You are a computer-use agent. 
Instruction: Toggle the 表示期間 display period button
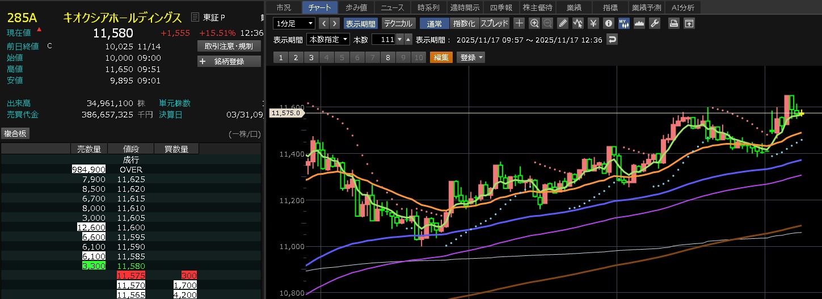tap(361, 23)
